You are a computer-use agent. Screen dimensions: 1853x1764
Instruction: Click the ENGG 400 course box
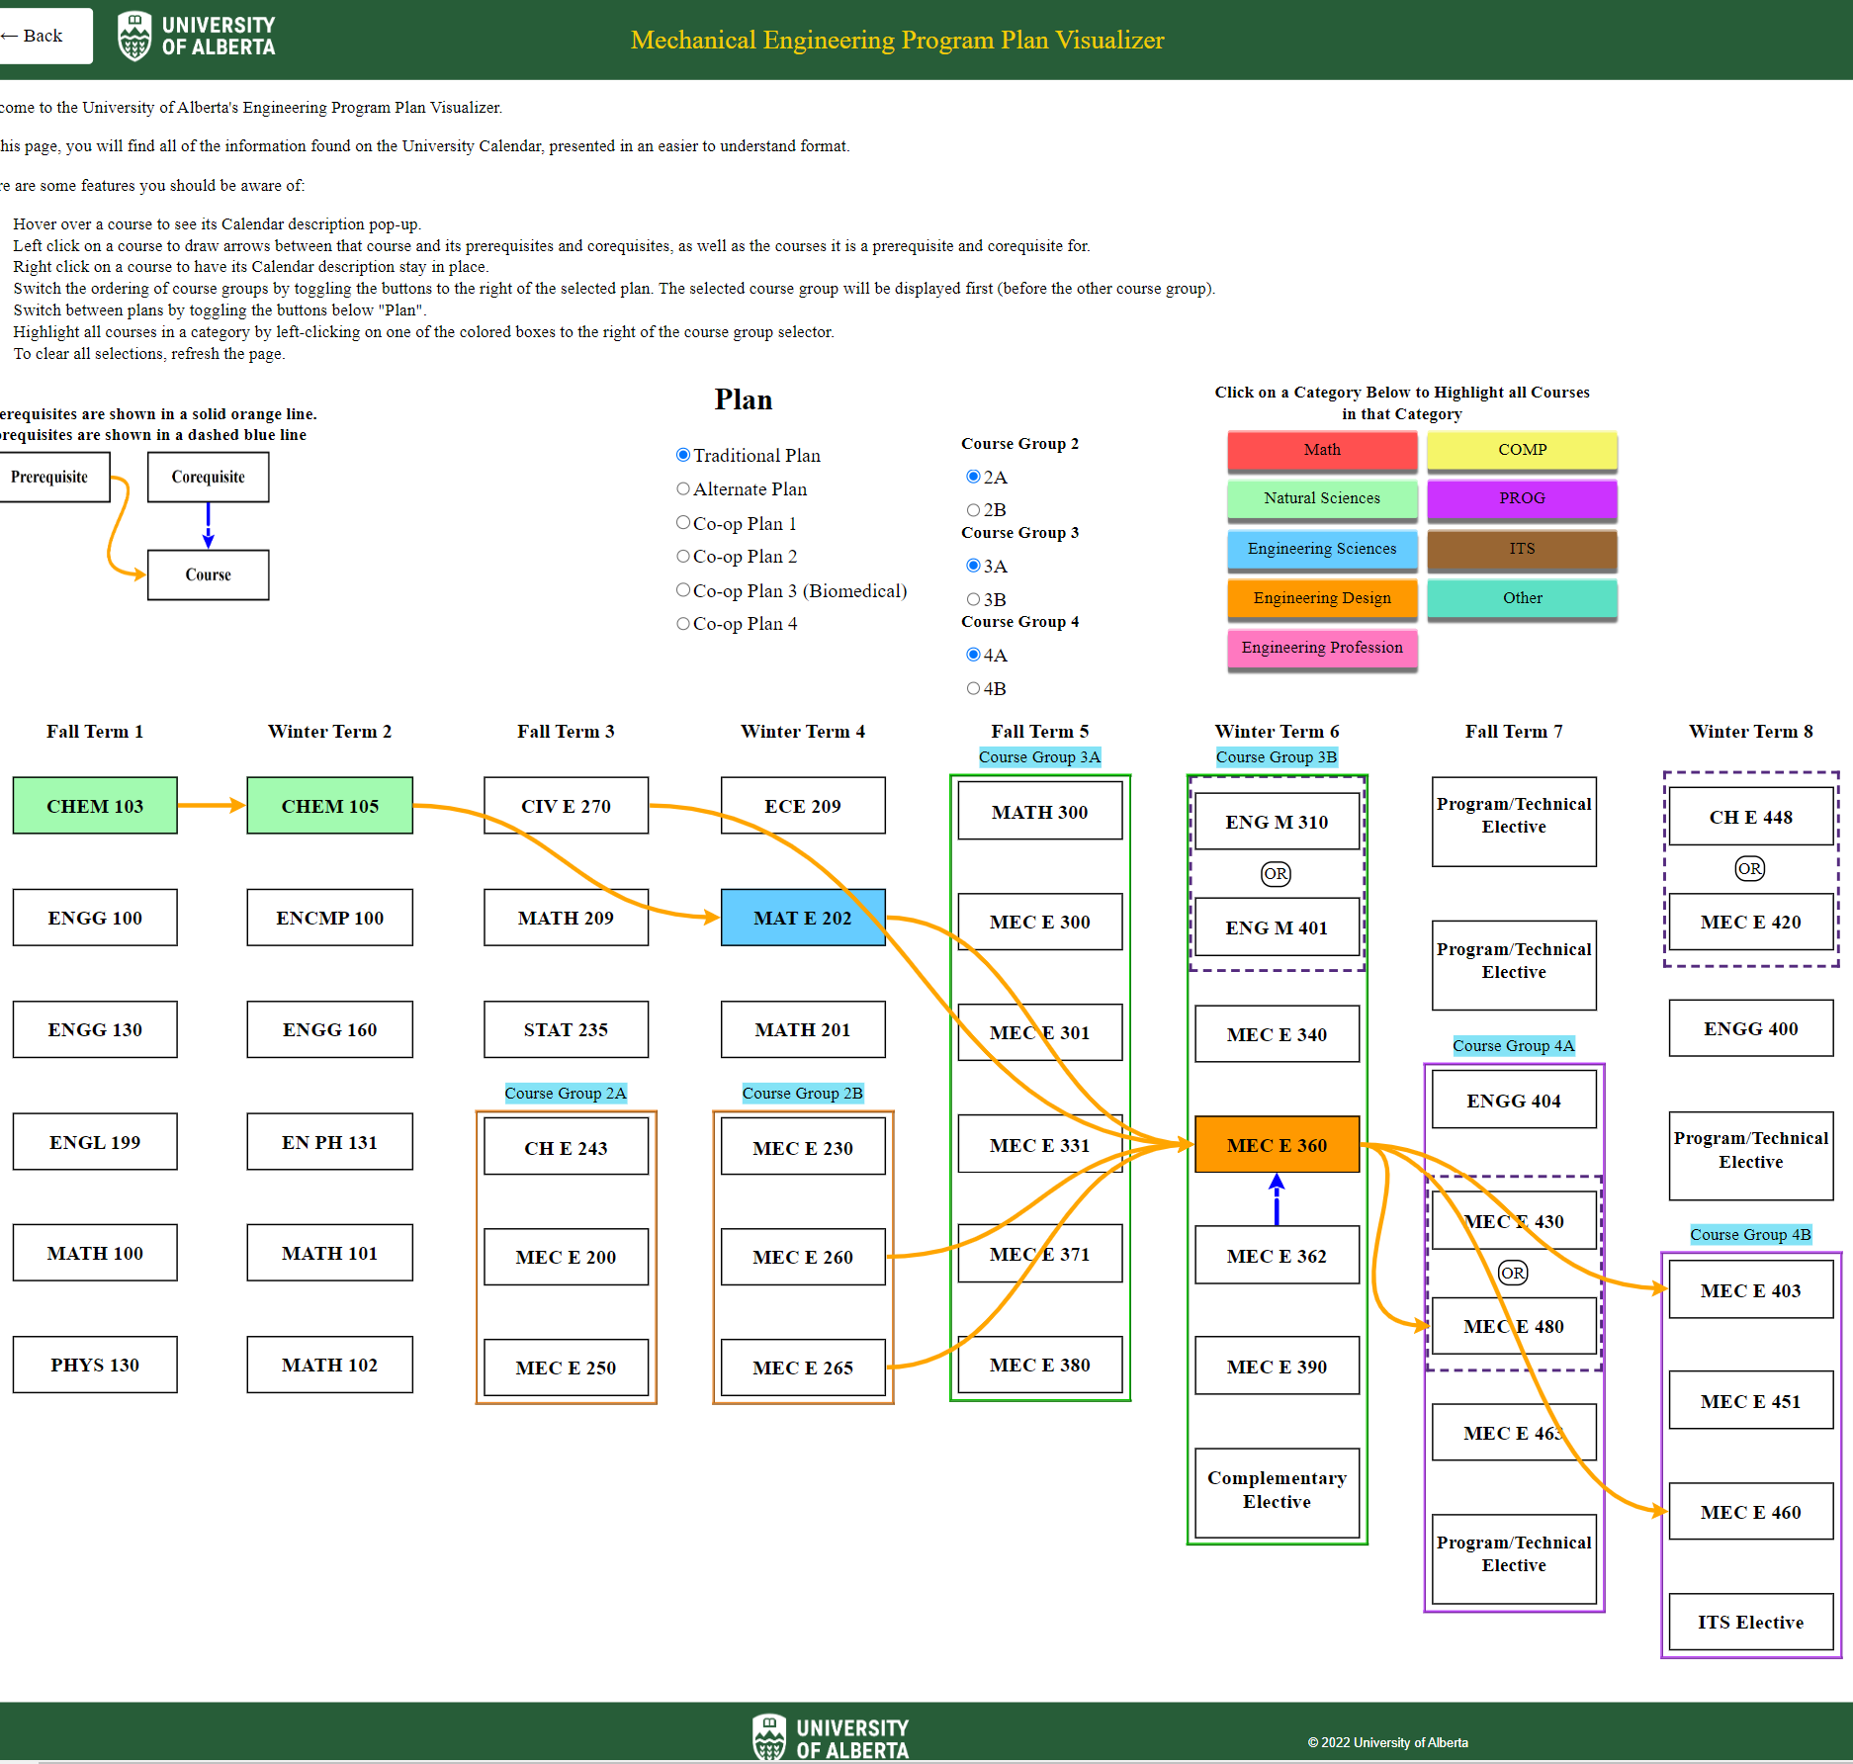tap(1749, 1028)
